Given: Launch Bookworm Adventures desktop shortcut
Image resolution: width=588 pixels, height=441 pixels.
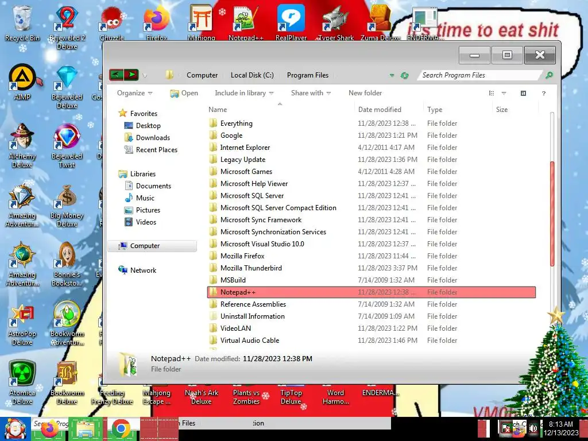Looking at the screenshot, I should pyautogui.click(x=67, y=324).
